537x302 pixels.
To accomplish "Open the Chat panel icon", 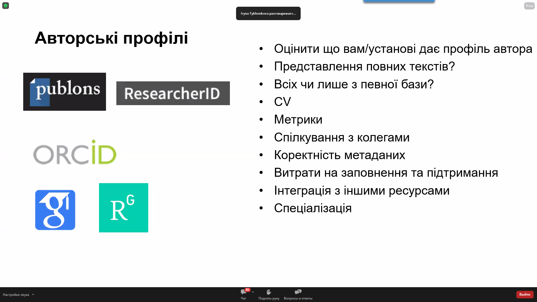I will (243, 292).
